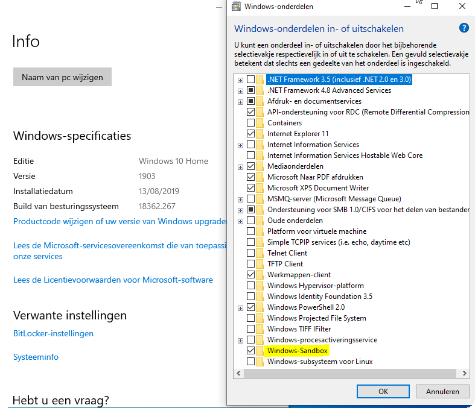475x408 pixels.
Task: Click the folder icon beside Windows Hypervisor-platform
Action: 260,286
